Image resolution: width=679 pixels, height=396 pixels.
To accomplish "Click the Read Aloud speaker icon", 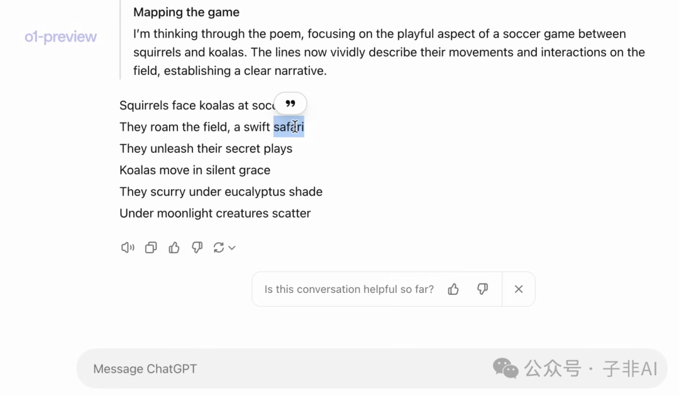I will pos(128,248).
